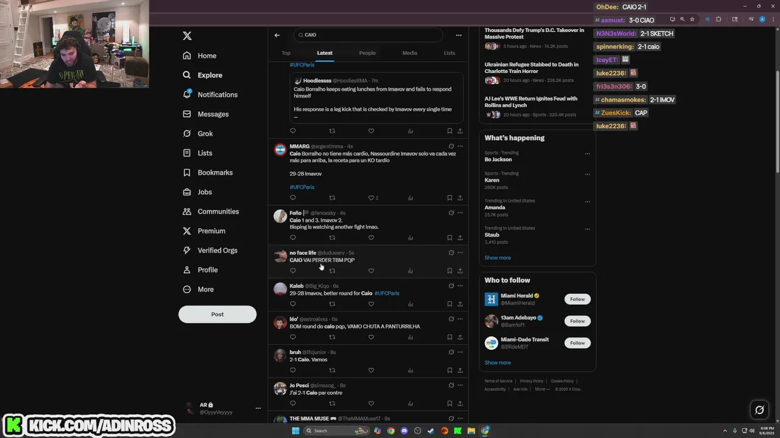Open more options on MMARG tweet
780x438 pixels.
(x=460, y=146)
